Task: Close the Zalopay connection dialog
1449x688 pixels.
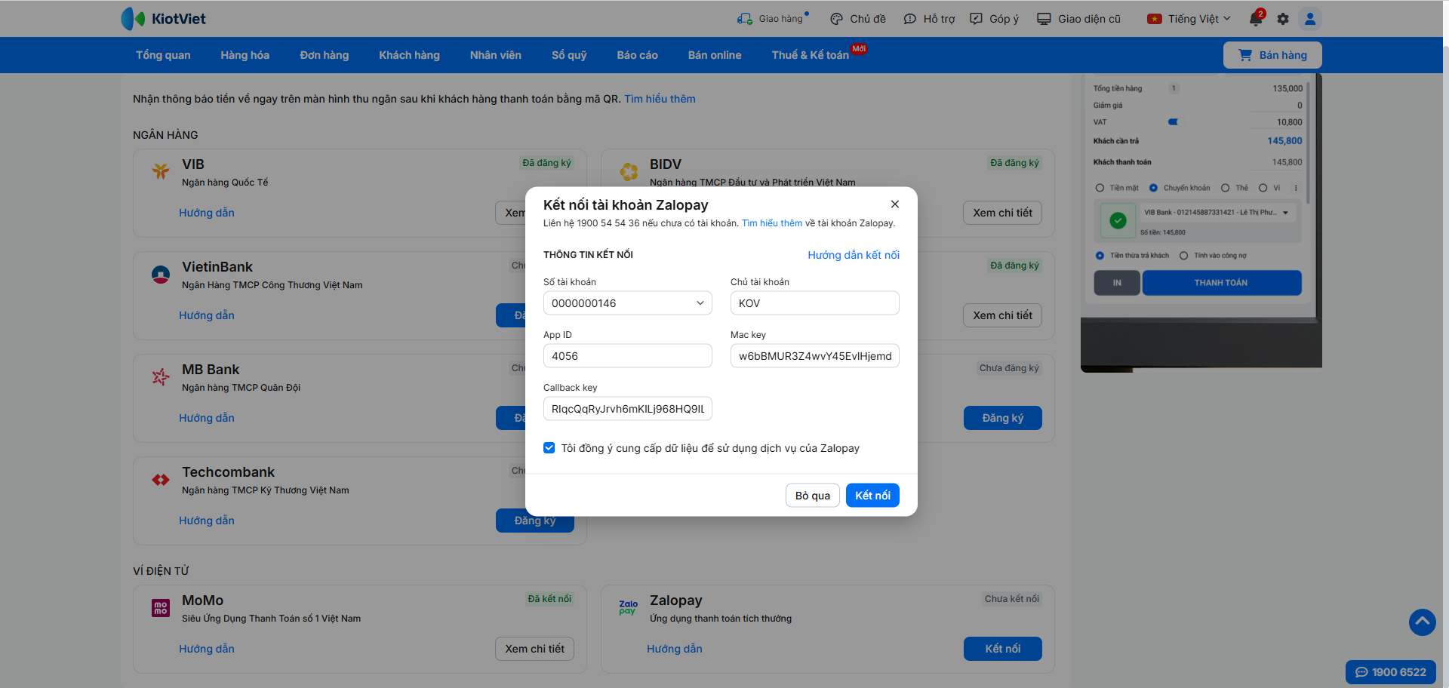Action: pos(895,204)
